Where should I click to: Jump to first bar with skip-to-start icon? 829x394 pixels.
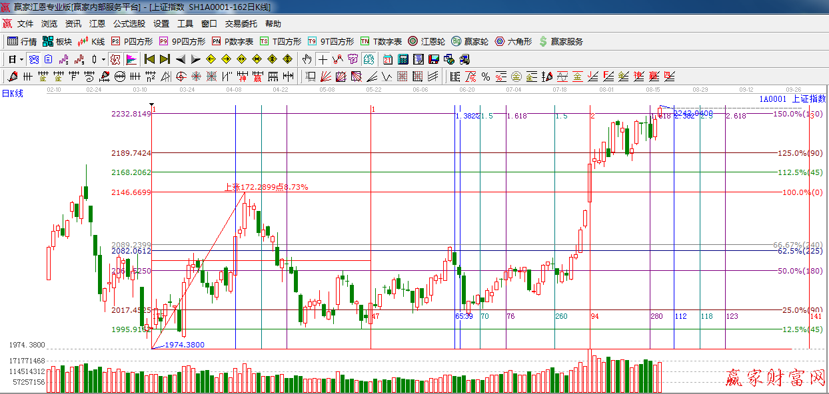point(149,59)
